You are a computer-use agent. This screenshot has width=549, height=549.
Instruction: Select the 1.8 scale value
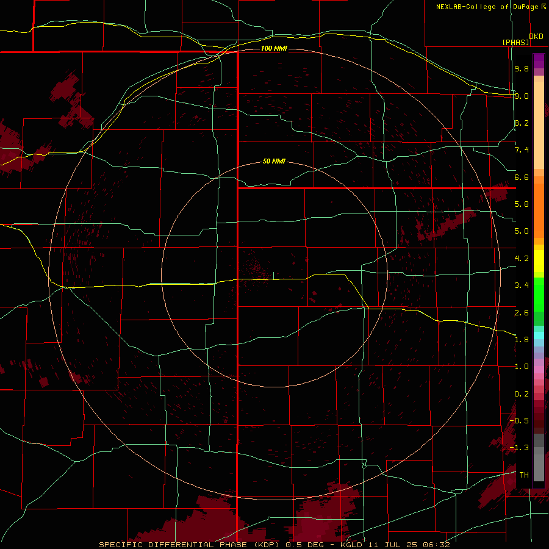[522, 340]
